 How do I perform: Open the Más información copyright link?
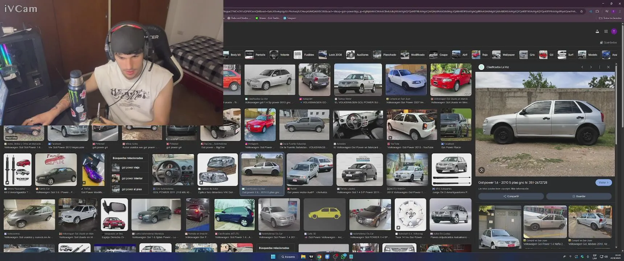coord(520,189)
